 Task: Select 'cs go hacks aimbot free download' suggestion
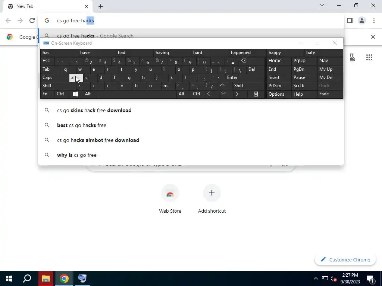click(191, 140)
